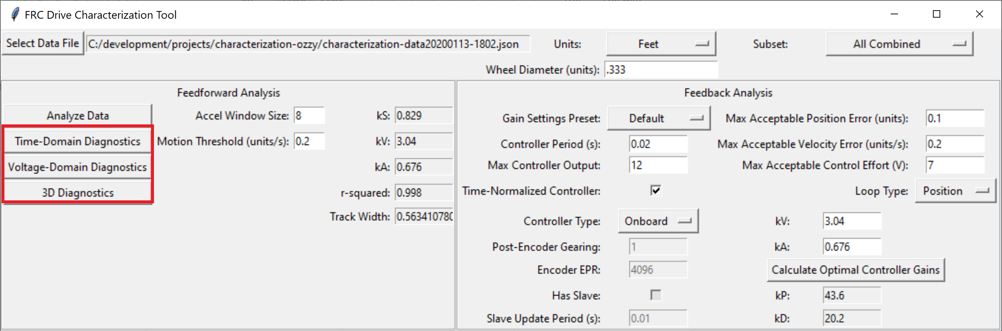Open the Controller Type dropdown

(x=658, y=221)
